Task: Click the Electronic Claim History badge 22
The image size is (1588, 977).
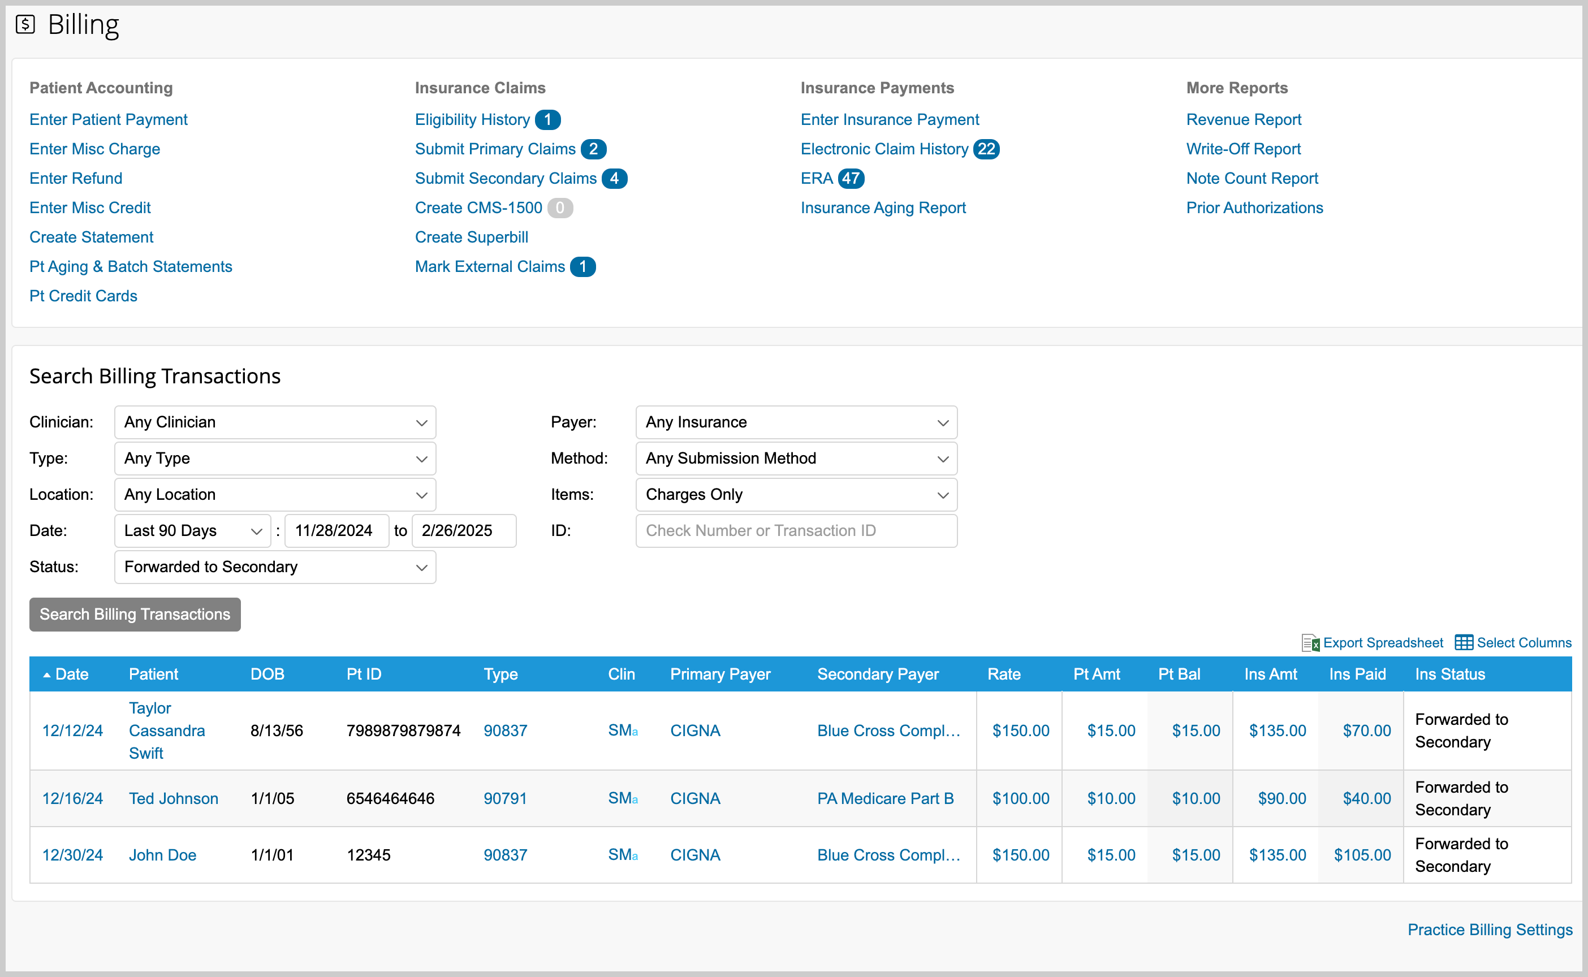Action: [x=986, y=149]
